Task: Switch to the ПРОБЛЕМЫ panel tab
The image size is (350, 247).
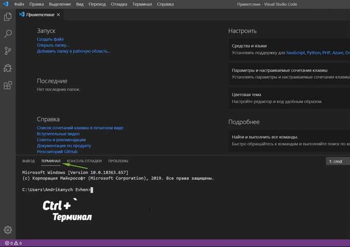Action: pos(118,161)
